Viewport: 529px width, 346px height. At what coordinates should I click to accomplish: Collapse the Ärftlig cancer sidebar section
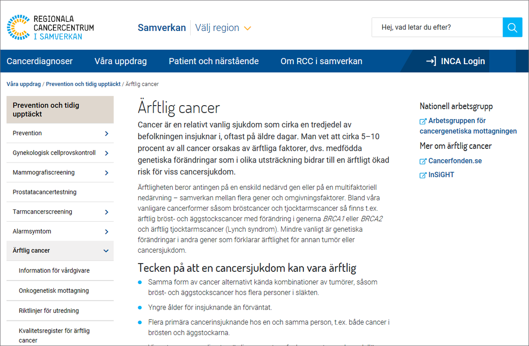tap(106, 251)
